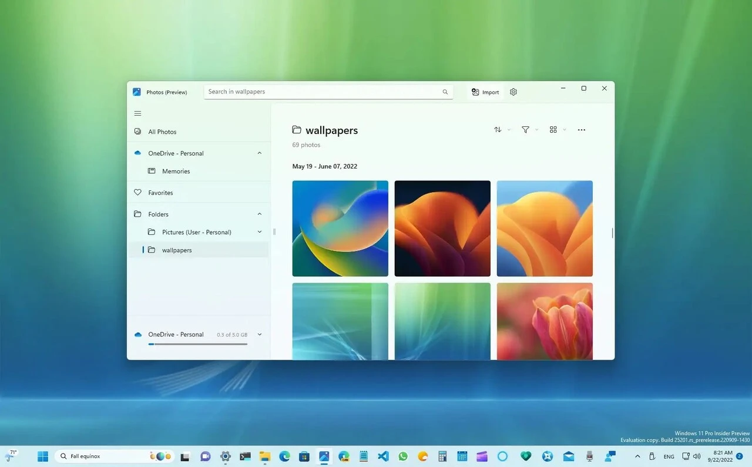
Task: Open OneDrive Memories in the sidebar
Action: pyautogui.click(x=176, y=171)
